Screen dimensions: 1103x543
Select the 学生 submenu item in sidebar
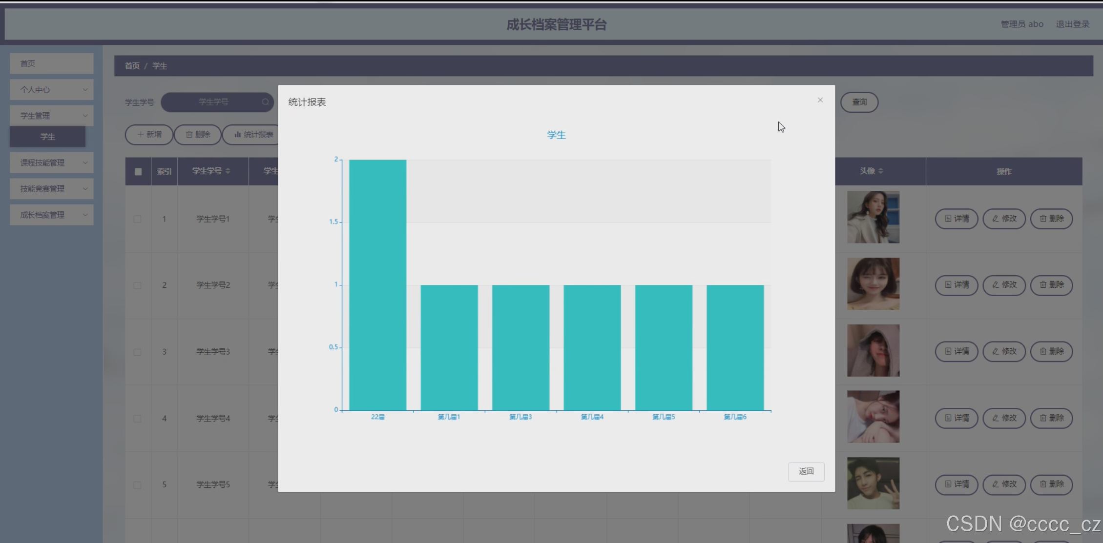[47, 137]
